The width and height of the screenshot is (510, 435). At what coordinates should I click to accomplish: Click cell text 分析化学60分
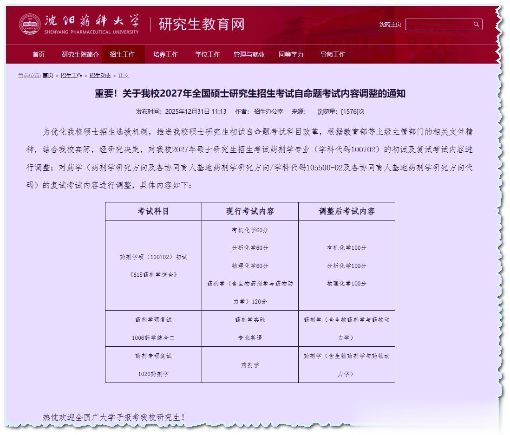pyautogui.click(x=250, y=248)
